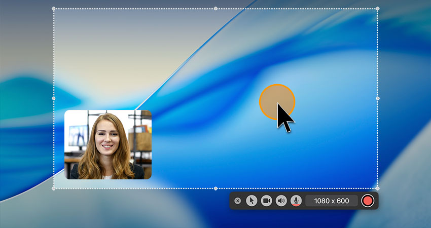Click bottom-left corner selection handle
Viewport: 431px width, 228px height.
[x=54, y=188]
